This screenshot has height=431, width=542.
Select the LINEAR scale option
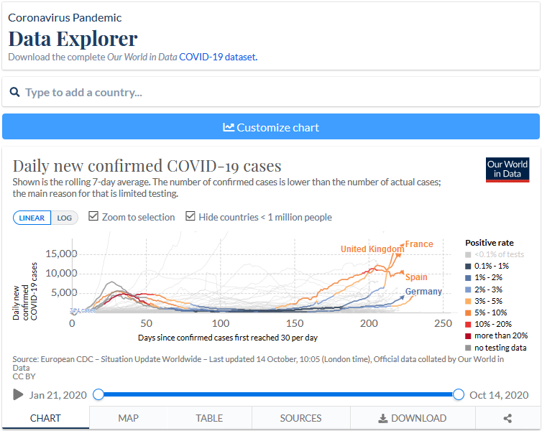click(x=32, y=218)
